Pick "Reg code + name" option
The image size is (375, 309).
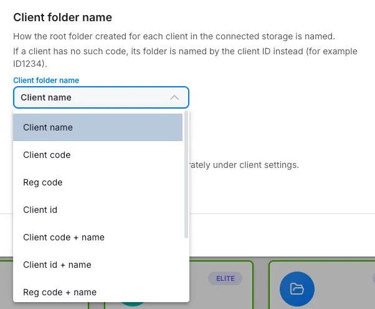(98, 292)
